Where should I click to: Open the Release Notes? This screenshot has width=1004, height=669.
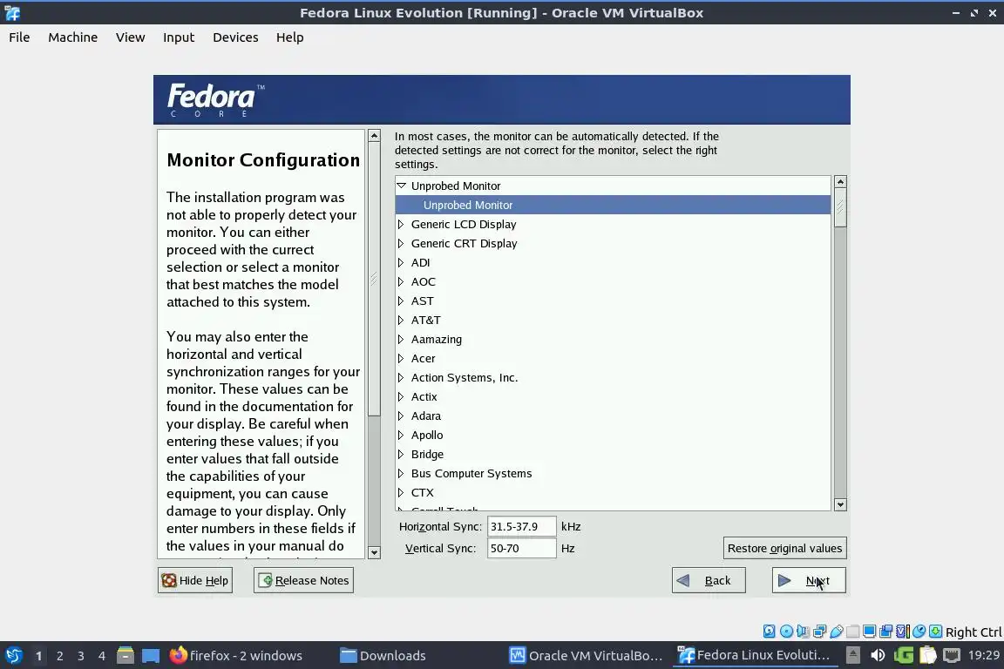tap(303, 580)
